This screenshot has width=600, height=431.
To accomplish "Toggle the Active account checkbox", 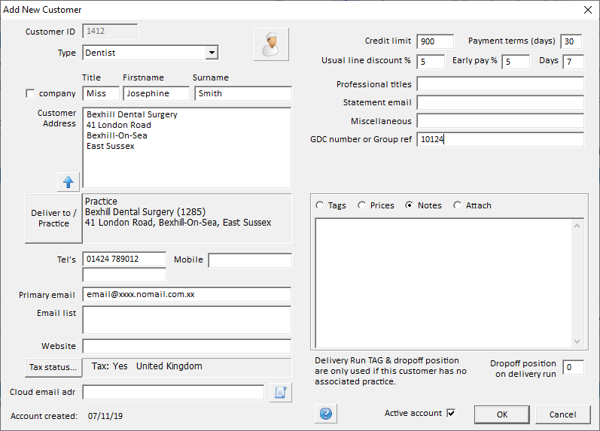I will 451,413.
